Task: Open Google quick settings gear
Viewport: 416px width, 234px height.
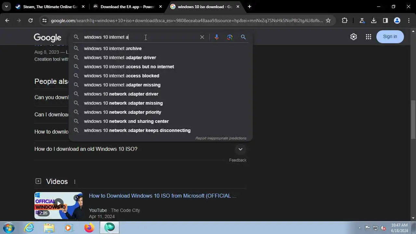Action: click(x=354, y=37)
